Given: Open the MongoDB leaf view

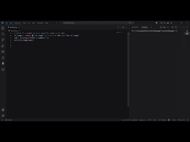Looking at the screenshot, I should click(x=3, y=64).
